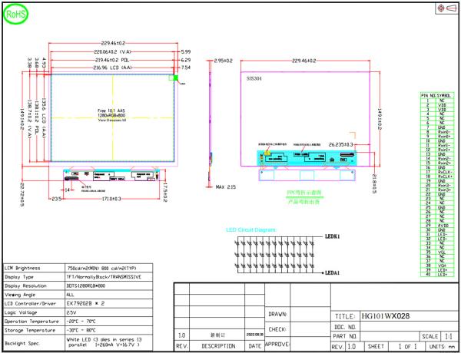Screen dimensions: 461x353
Task: Click the '-30°C ~ 80°C' value
Action: click(81, 331)
